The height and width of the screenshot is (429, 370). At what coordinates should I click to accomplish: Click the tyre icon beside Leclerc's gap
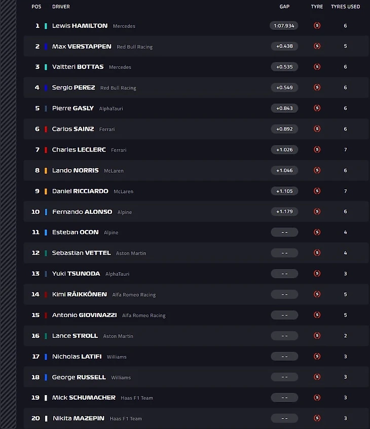[x=317, y=149]
